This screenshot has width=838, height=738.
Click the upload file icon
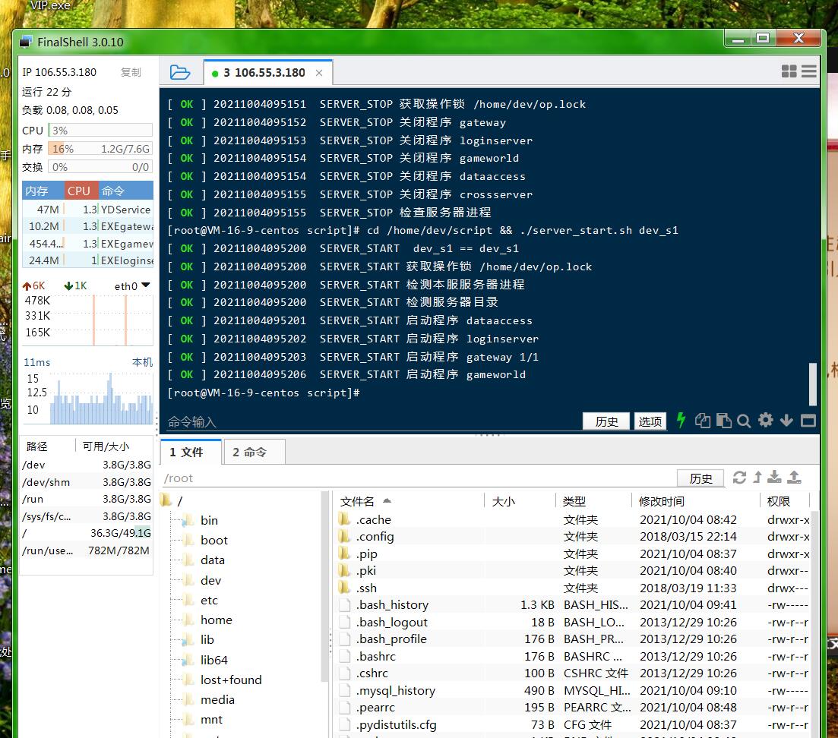[x=794, y=478]
